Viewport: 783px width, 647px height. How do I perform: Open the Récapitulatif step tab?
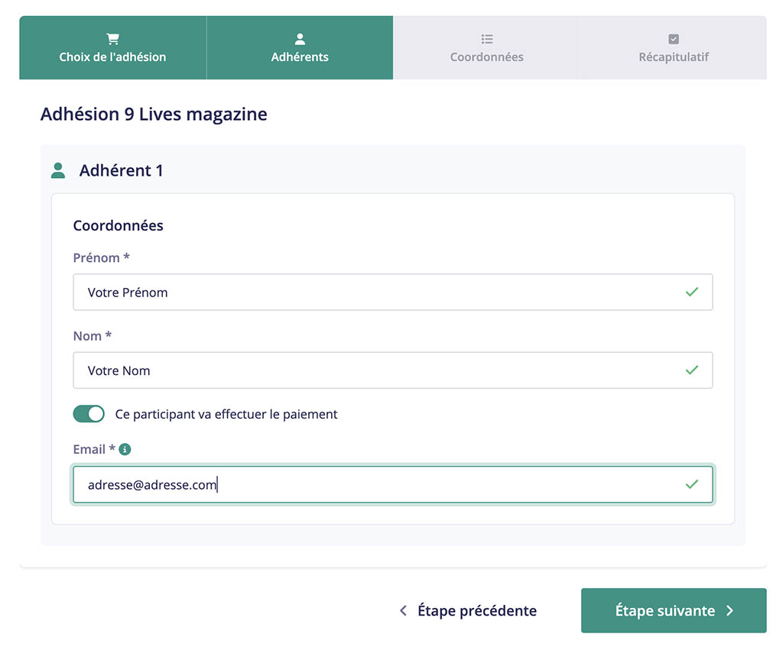coord(673,48)
